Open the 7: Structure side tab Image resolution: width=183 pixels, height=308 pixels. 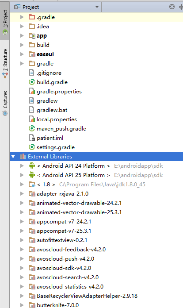coord(5,63)
